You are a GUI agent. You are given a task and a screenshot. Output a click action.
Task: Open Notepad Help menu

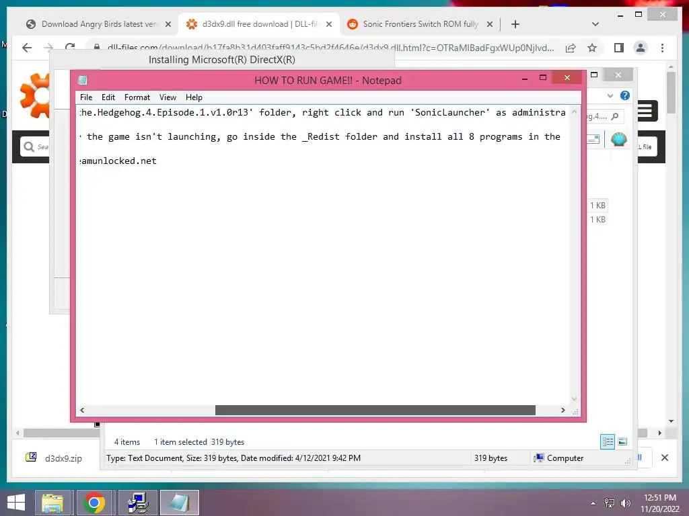click(x=194, y=97)
